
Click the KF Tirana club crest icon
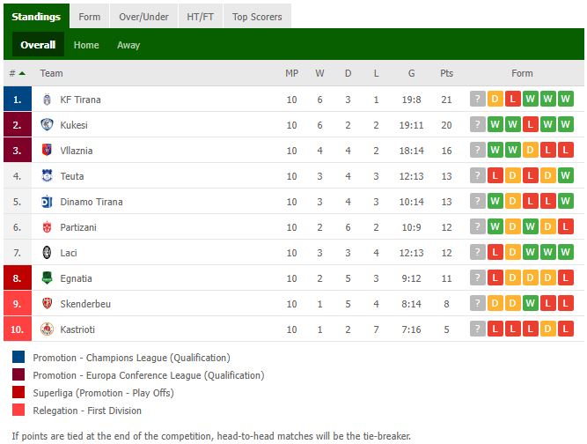pyautogui.click(x=48, y=100)
